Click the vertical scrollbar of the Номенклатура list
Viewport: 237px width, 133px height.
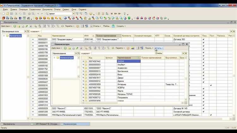[x=186, y=79]
